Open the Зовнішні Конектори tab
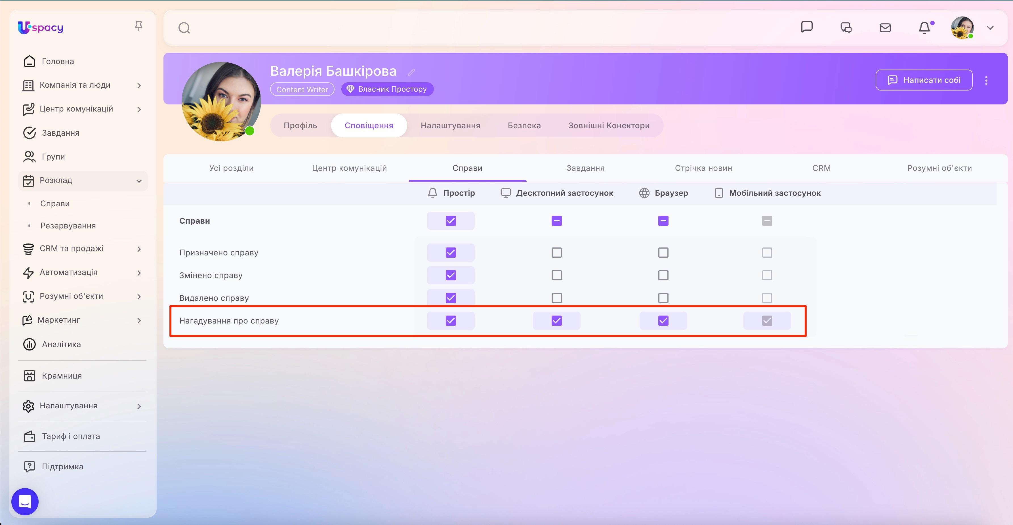The width and height of the screenshot is (1013, 525). (609, 125)
